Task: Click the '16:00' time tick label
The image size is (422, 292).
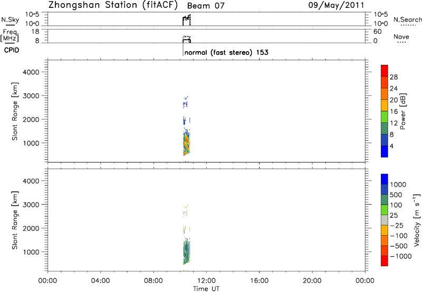Action: click(259, 281)
